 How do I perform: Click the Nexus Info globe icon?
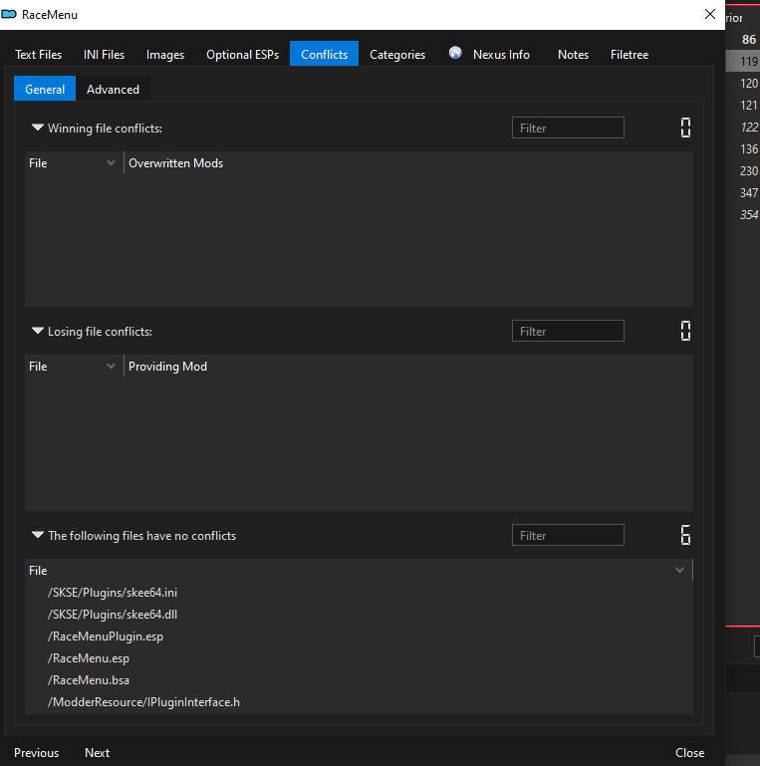pos(455,53)
